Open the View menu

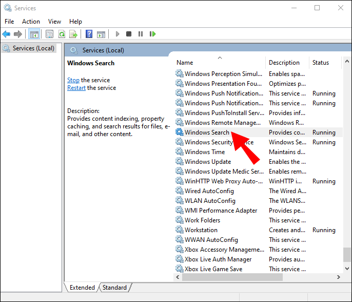click(x=54, y=22)
